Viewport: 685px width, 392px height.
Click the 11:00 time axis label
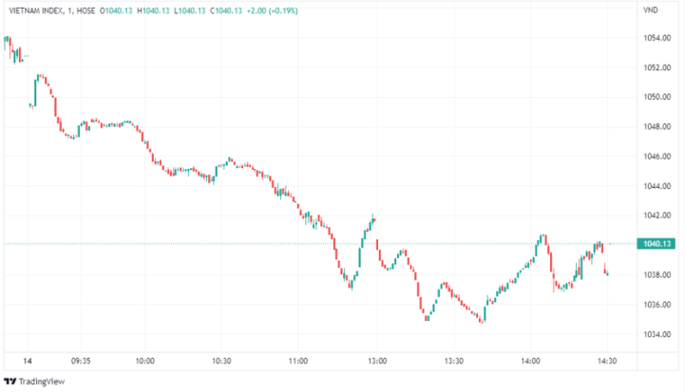coord(299,361)
